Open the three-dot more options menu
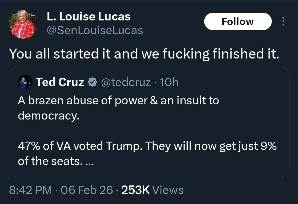Viewport: 298px width, 204px height. pos(283,22)
